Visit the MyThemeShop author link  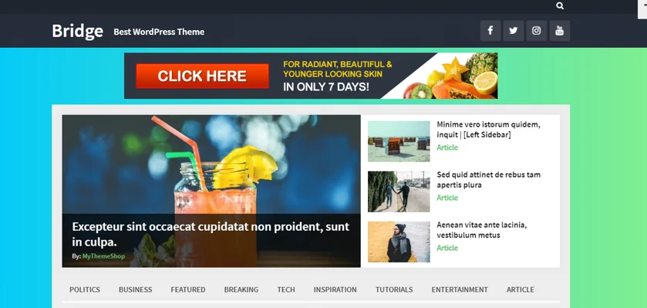tap(103, 256)
